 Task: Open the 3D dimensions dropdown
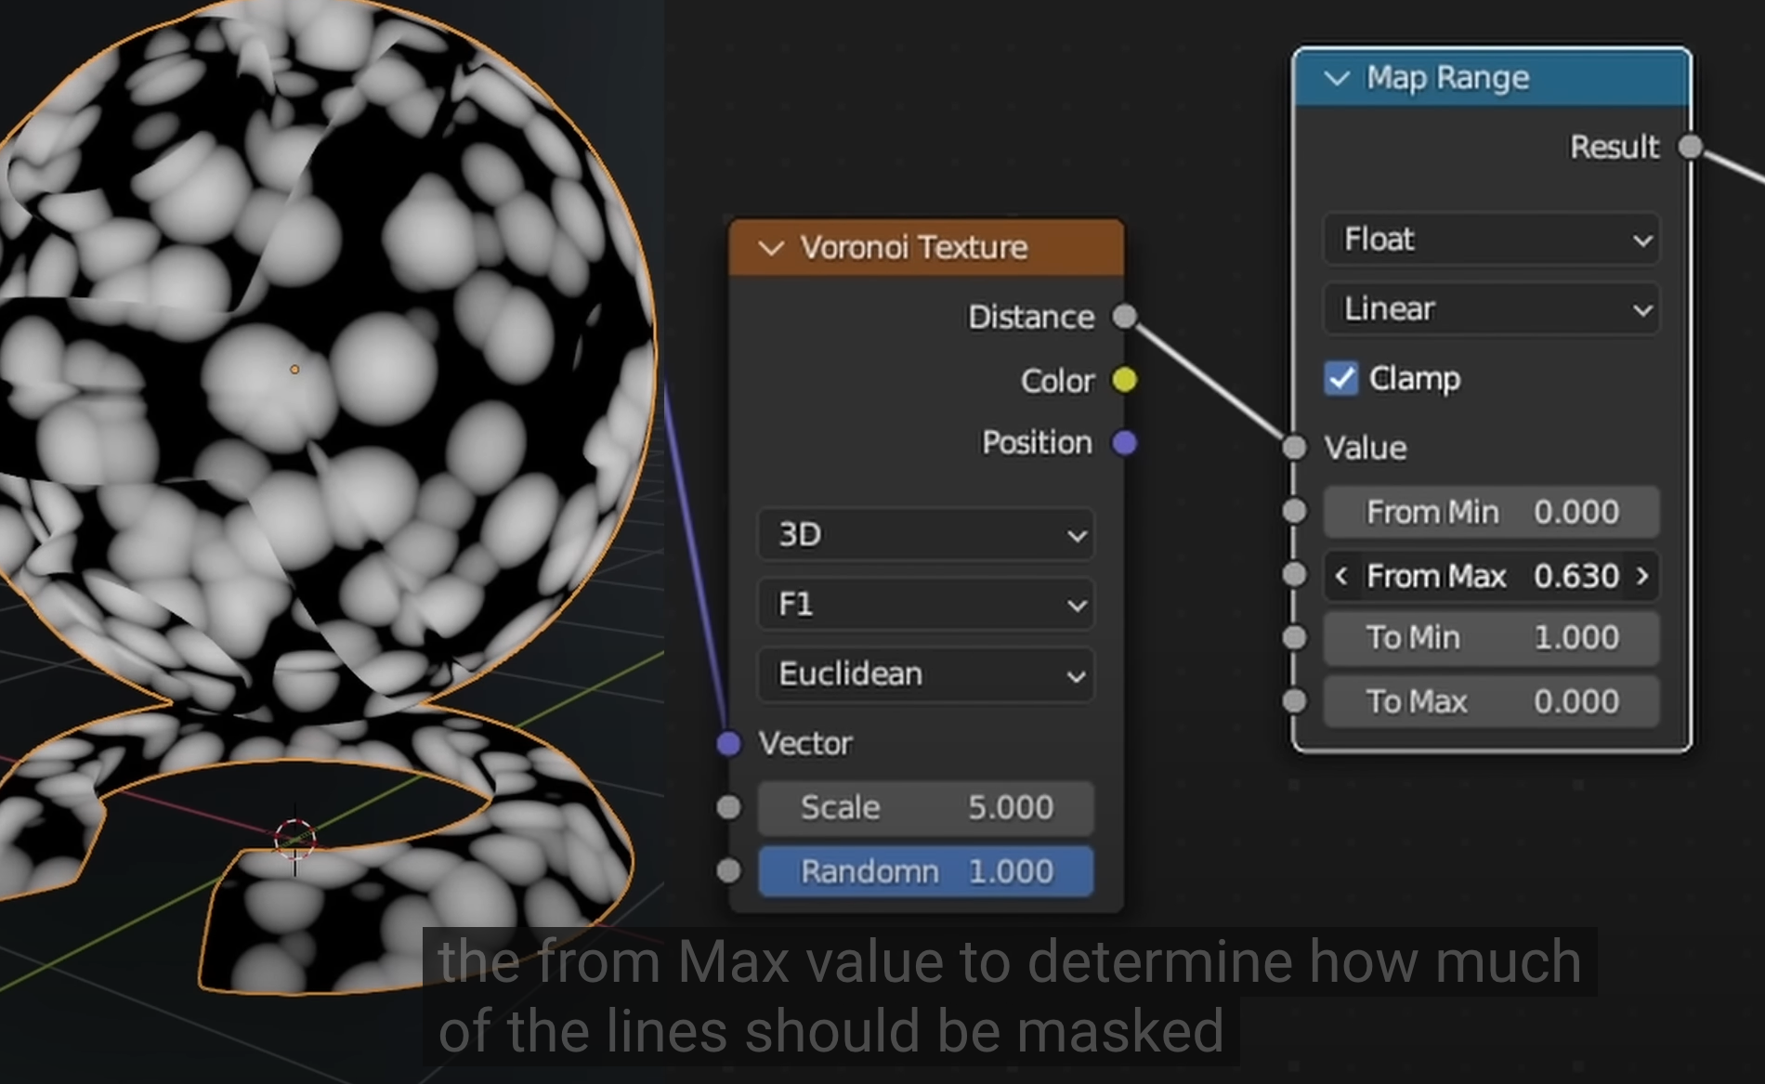click(926, 534)
